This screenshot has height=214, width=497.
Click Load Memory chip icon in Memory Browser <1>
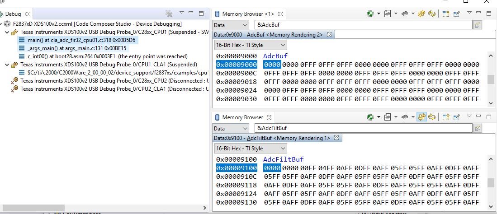pos(404,14)
